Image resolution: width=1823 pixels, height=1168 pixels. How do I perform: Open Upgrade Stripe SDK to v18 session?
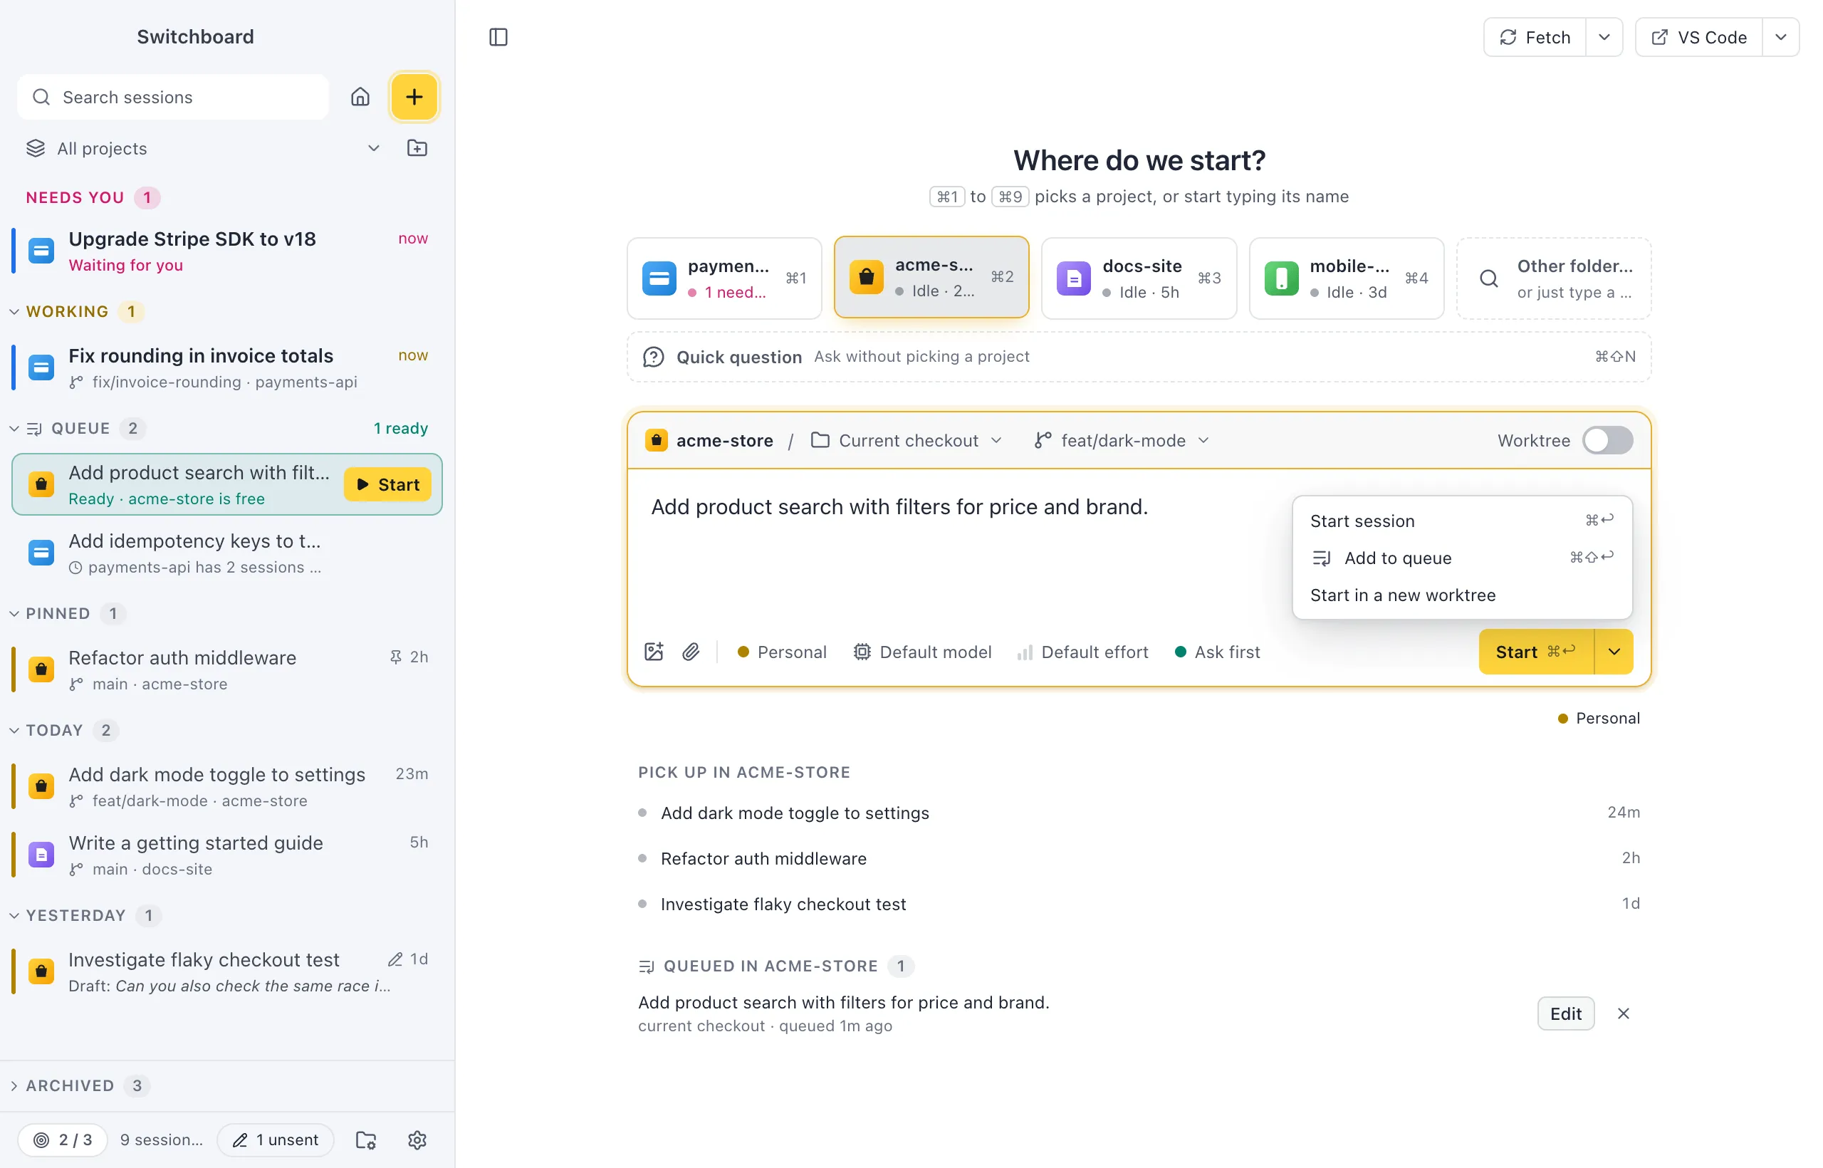click(x=226, y=251)
